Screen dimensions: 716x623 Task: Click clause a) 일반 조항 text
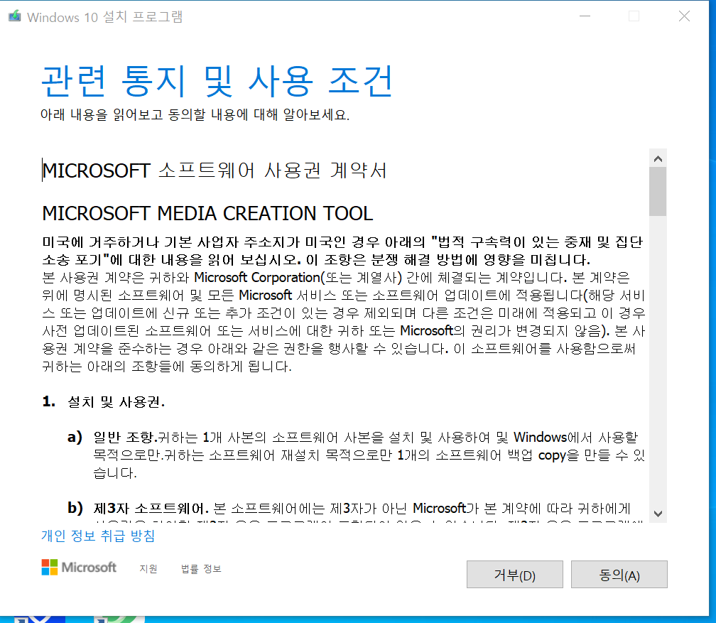coord(356,455)
